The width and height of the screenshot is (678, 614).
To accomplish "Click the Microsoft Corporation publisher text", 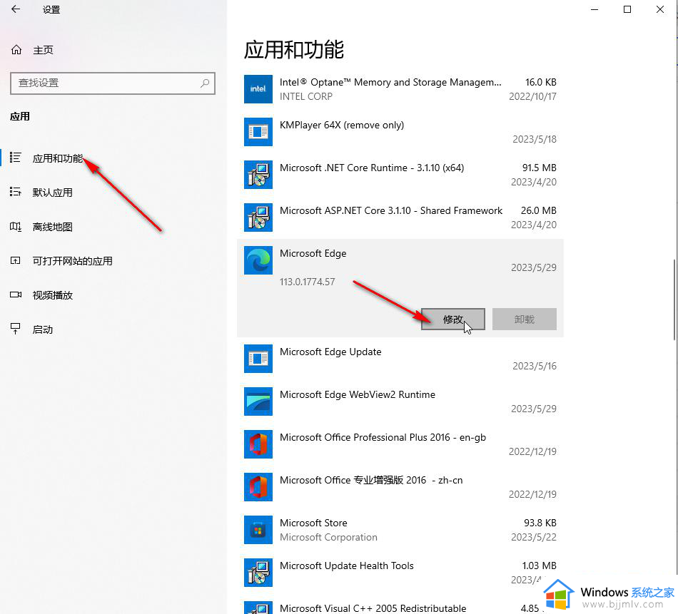I will click(328, 537).
